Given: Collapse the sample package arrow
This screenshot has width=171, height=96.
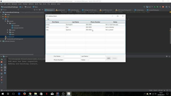Looking at the screenshot, I should 5,21.
